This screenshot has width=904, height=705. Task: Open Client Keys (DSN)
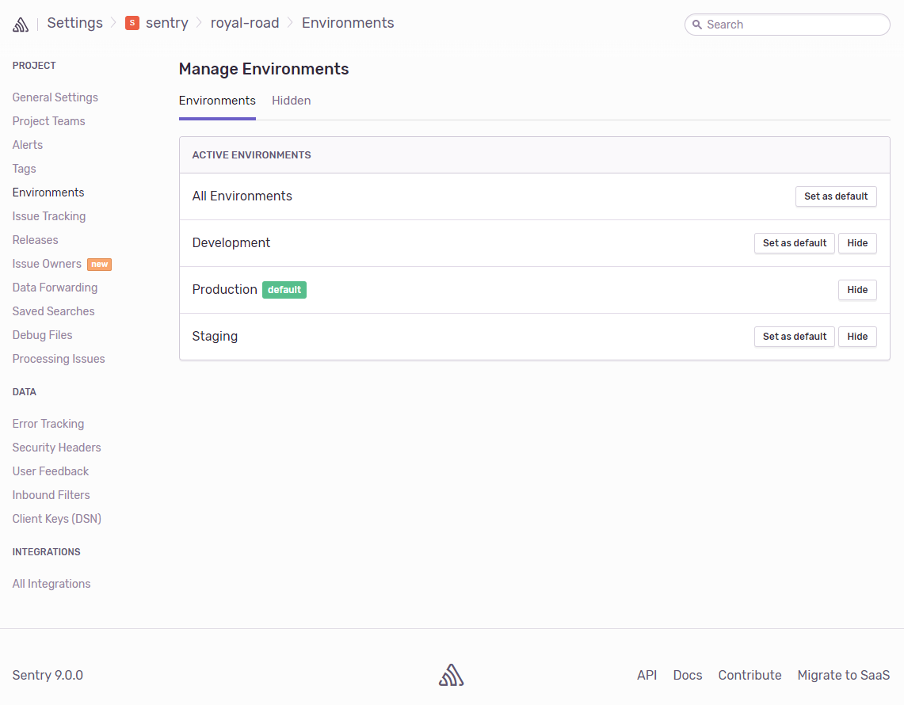coord(57,519)
